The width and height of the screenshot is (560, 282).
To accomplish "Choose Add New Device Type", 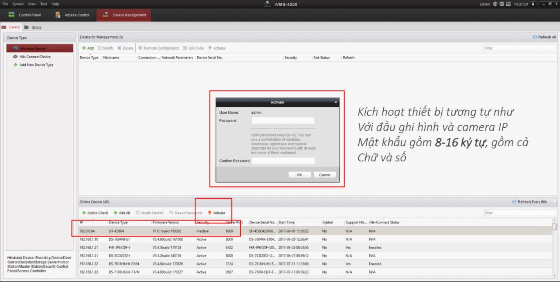I will coord(36,65).
